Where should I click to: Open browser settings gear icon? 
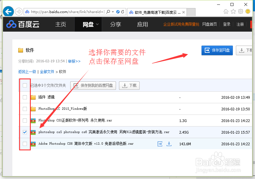click(x=241, y=12)
